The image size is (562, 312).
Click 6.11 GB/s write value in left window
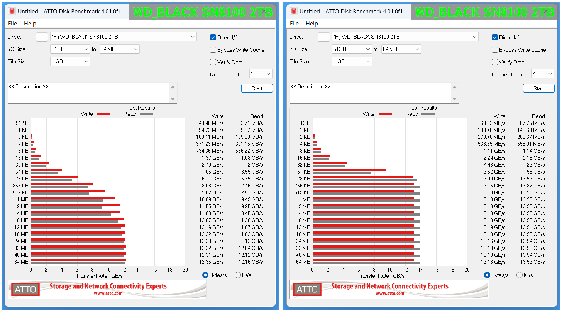point(213,179)
